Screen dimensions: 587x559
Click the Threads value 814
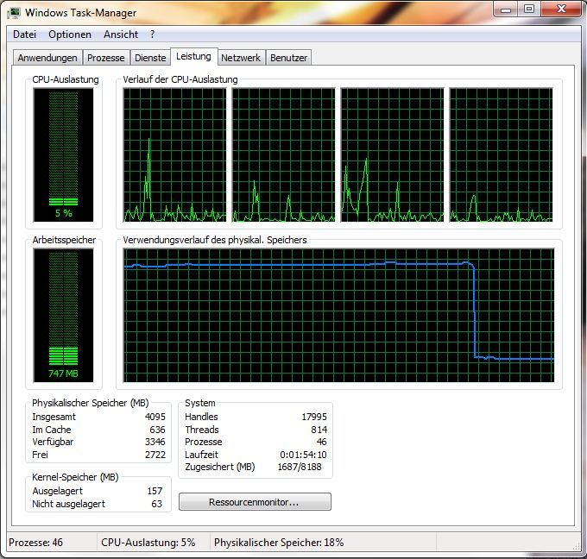319,430
